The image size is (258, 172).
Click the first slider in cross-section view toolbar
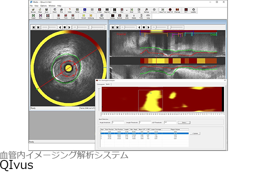coord(49,28)
